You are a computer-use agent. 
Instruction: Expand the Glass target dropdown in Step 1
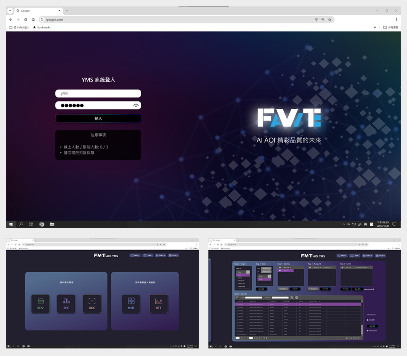pos(248,272)
